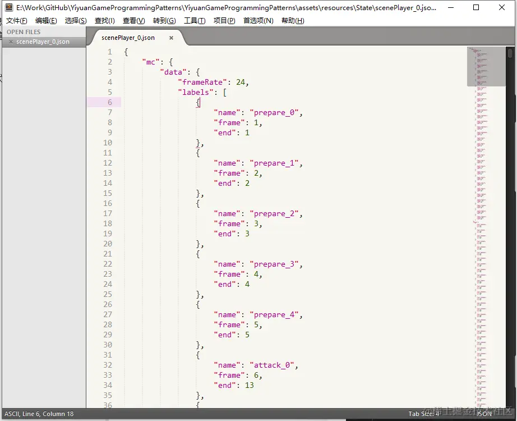This screenshot has height=421, width=517.
Task: Open the 文件(F) menu
Action: (16, 21)
